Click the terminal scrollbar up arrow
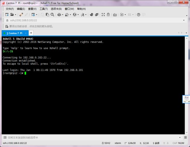Image resolution: width=190 pixels, height=147 pixels. coord(186,38)
